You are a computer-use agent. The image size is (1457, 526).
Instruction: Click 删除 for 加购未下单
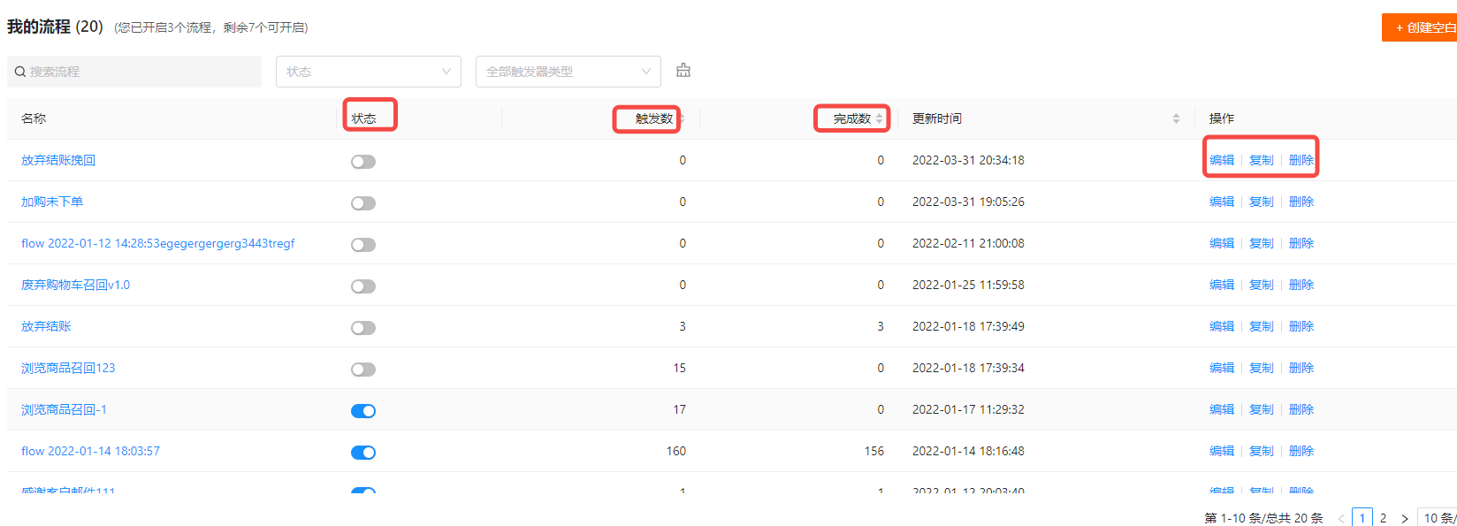point(1301,202)
